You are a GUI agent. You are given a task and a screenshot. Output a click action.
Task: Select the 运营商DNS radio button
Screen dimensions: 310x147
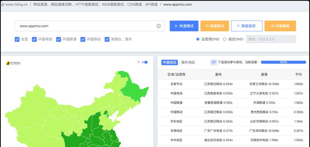(198, 39)
